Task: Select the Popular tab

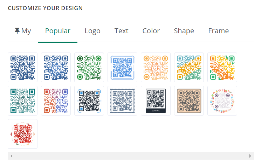Action: [58, 31]
